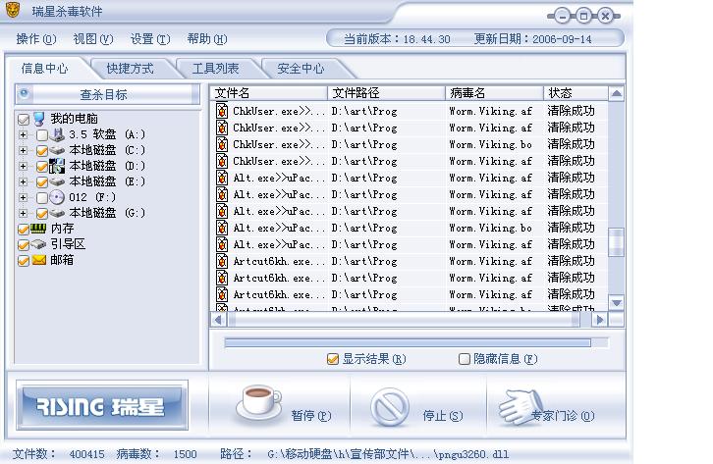
Task: Click the local disk D: drive icon
Action: point(57,166)
